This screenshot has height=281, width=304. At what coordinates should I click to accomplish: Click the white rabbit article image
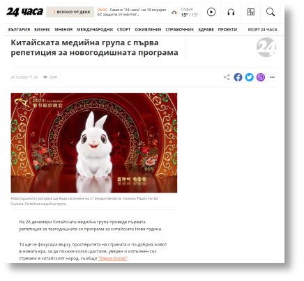tap(94, 143)
